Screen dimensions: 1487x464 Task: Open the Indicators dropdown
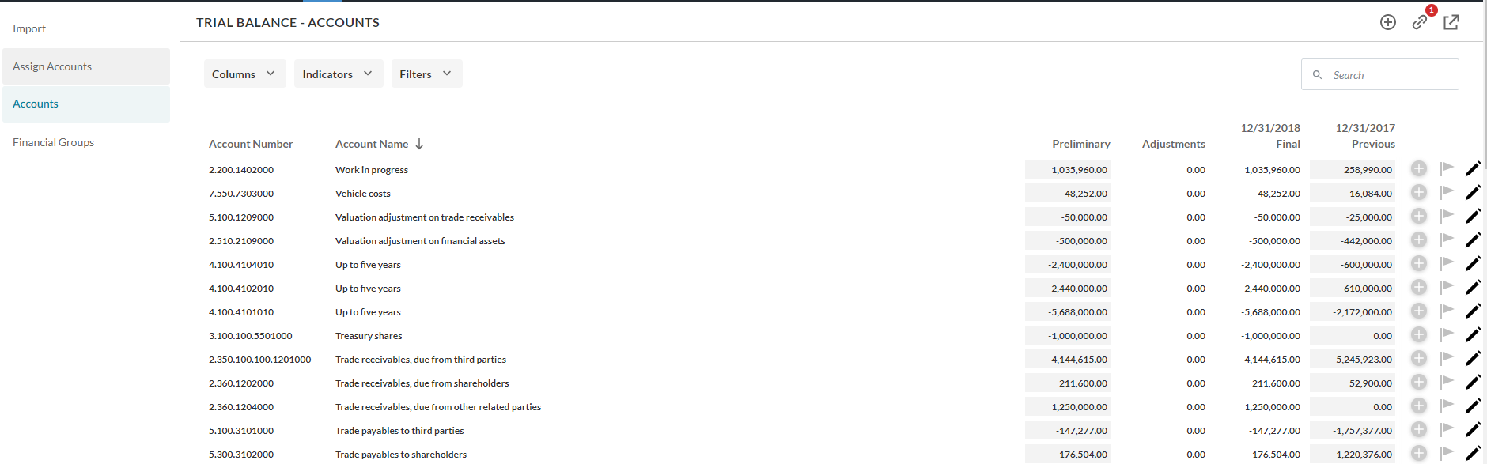pyautogui.click(x=338, y=74)
